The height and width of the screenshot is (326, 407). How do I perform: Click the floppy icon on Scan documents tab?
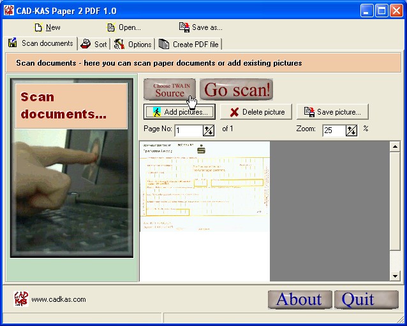[x=13, y=42]
